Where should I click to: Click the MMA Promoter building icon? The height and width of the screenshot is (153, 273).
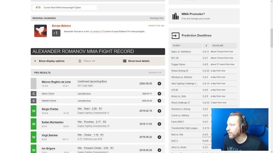point(175,16)
